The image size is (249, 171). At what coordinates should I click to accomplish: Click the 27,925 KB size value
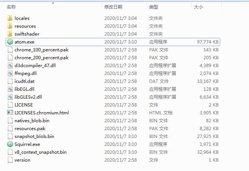click(x=208, y=136)
